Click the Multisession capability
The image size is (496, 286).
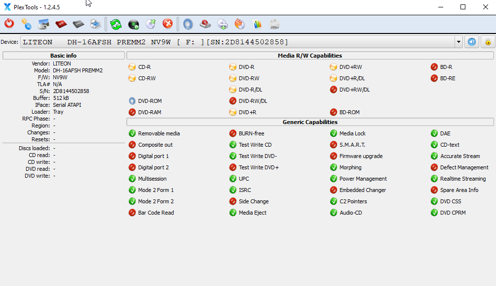pyautogui.click(x=148, y=179)
